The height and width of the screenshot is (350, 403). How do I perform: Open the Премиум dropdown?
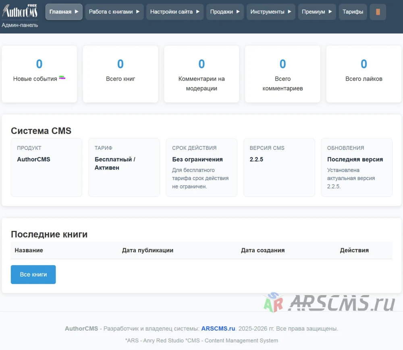pos(317,12)
